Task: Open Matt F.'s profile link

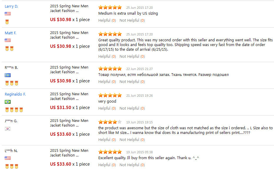Action: click(x=11, y=33)
